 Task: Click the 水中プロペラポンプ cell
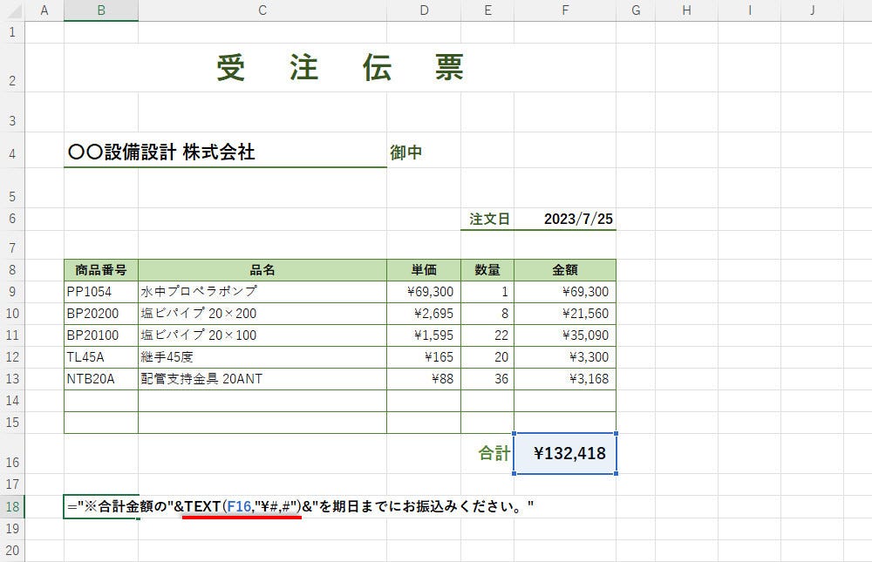click(262, 292)
